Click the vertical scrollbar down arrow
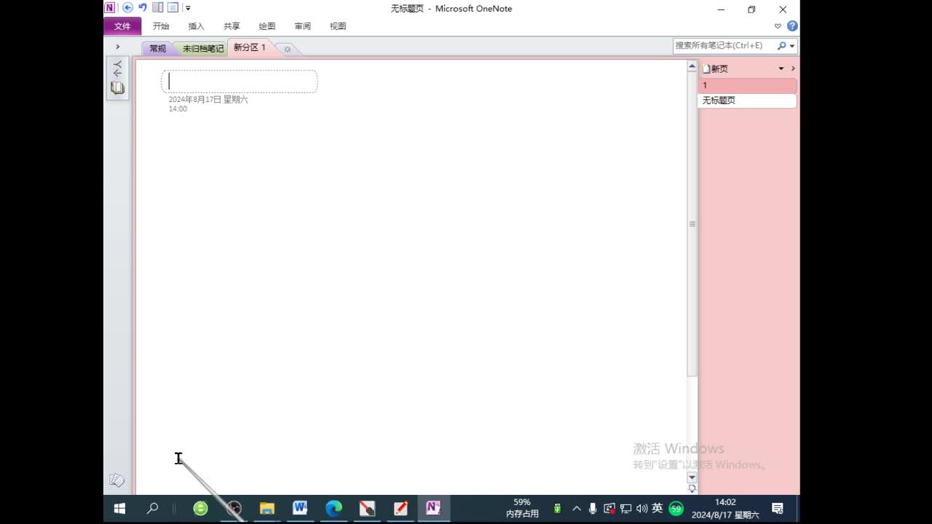 coord(692,477)
